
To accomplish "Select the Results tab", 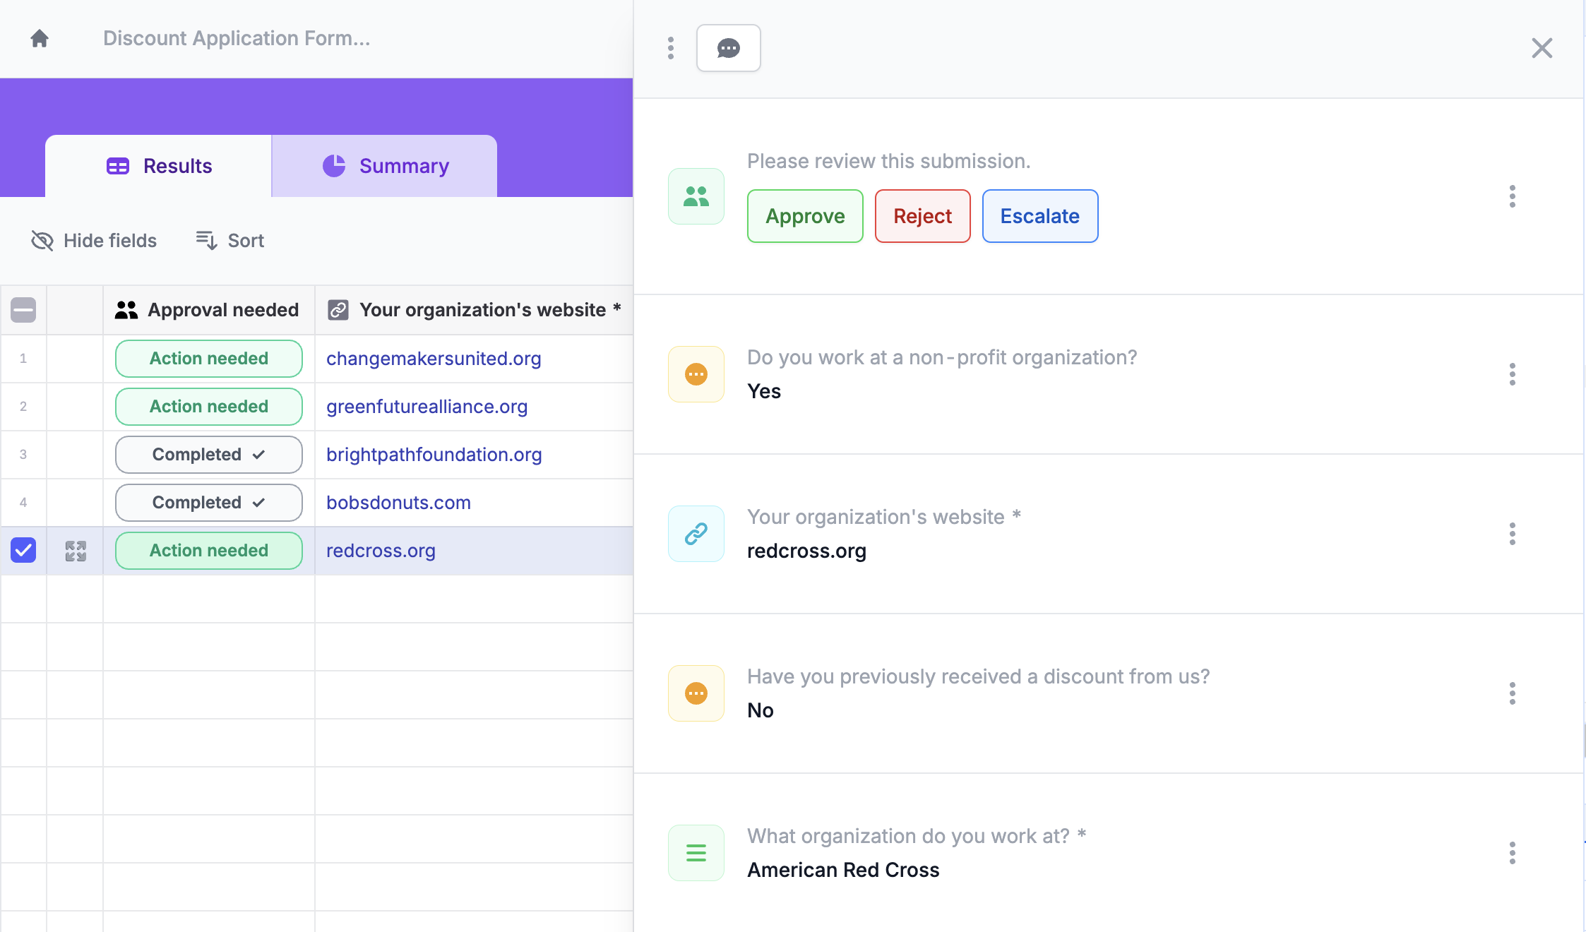I will tap(159, 166).
